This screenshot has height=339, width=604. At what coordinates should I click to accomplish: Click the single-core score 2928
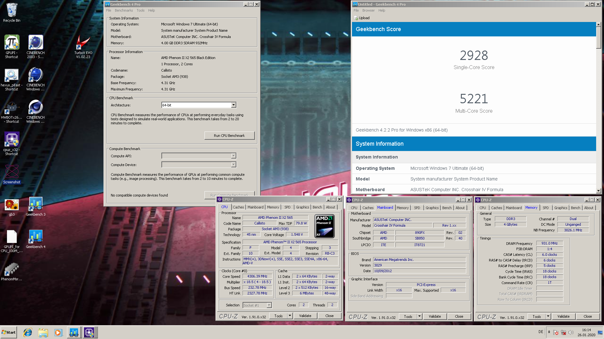[474, 56]
